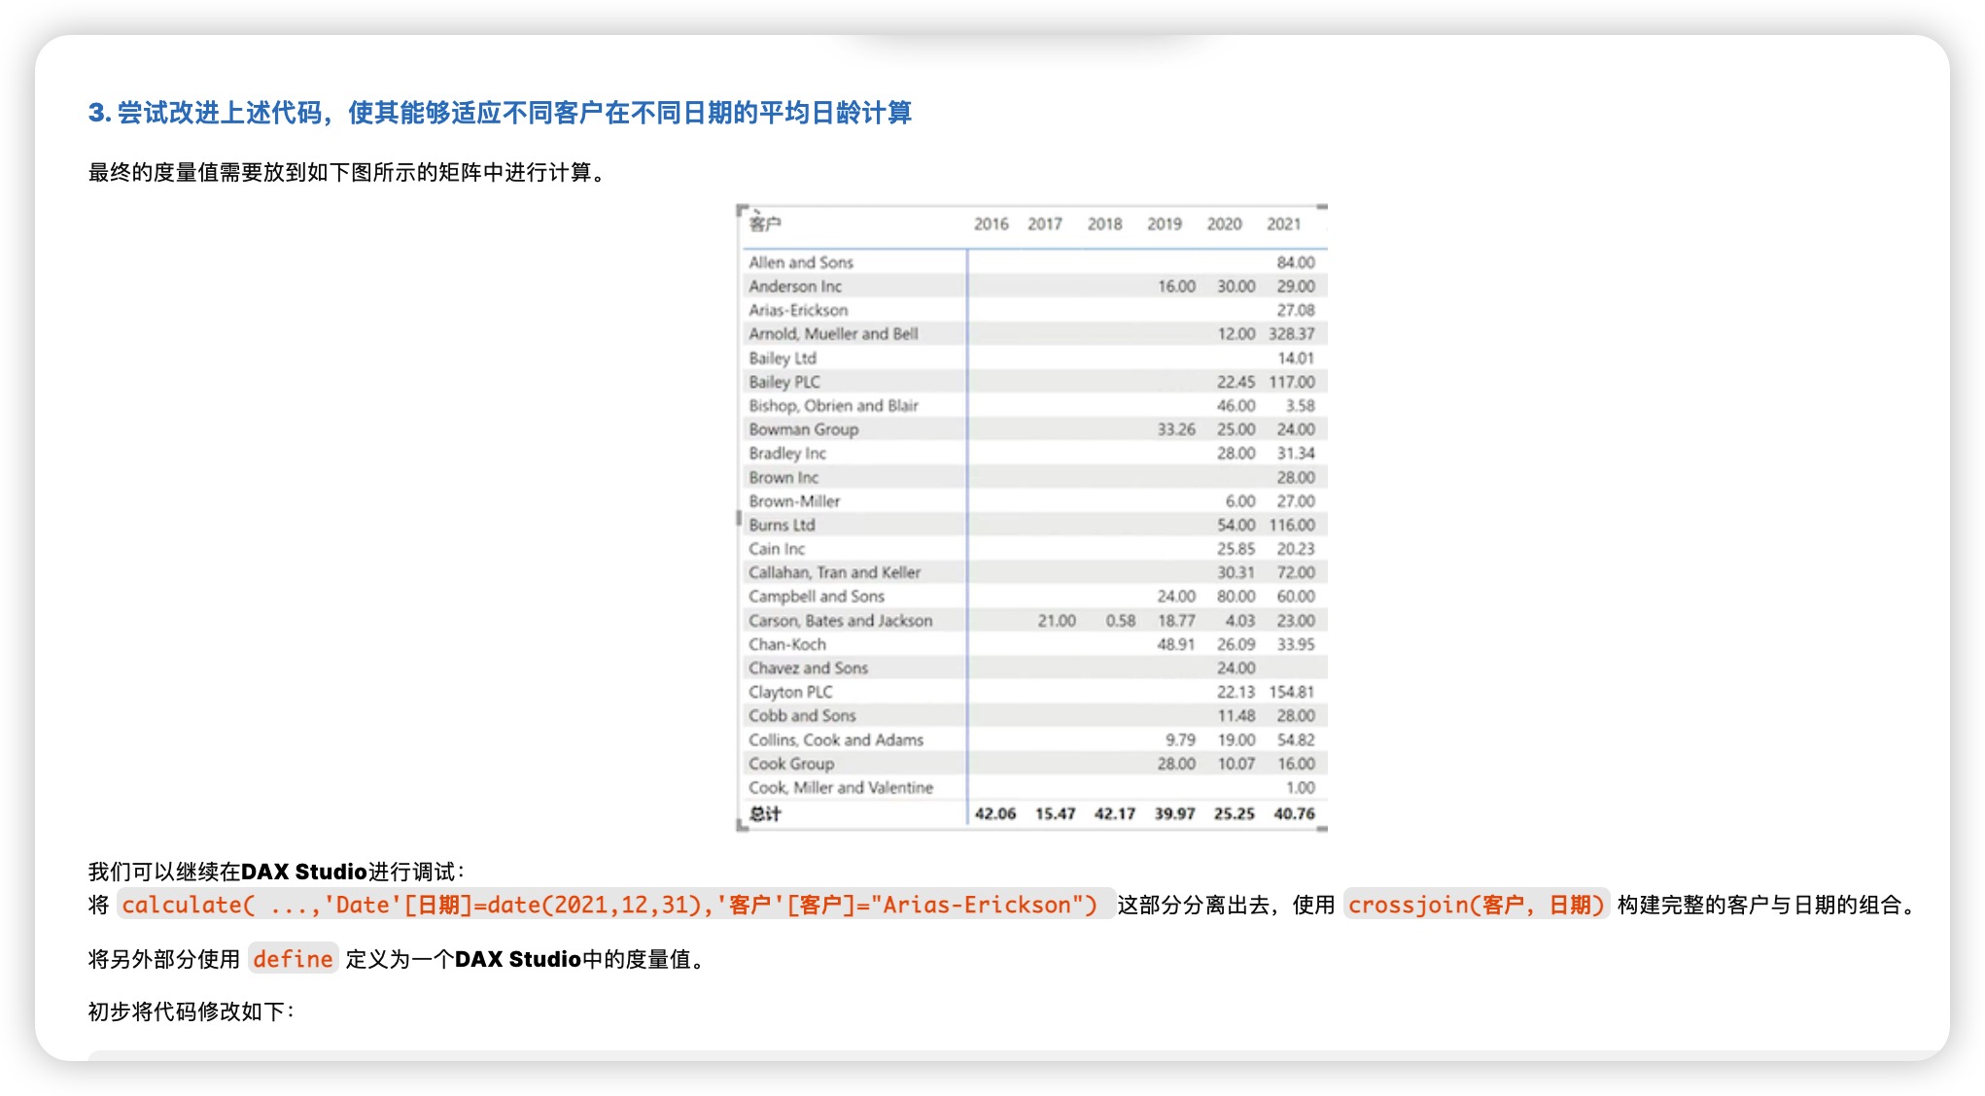
Task: Select the Arias-Erickson customer row
Action: 798,310
